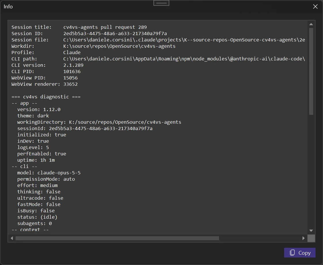
Task: Click the 'effort: medium' line
Action: pyautogui.click(x=37, y=186)
